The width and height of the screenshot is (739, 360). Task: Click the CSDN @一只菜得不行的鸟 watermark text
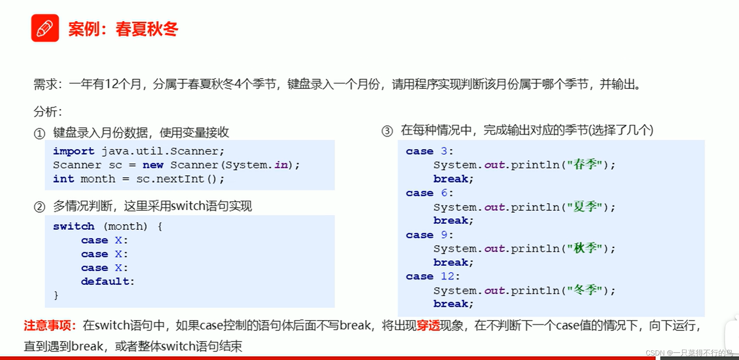(x=689, y=353)
